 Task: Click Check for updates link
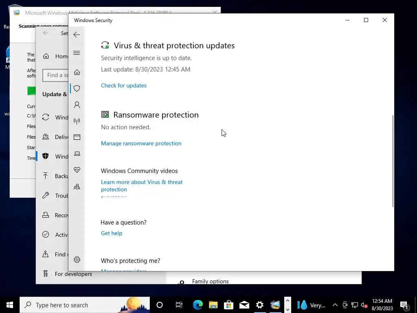(x=124, y=86)
